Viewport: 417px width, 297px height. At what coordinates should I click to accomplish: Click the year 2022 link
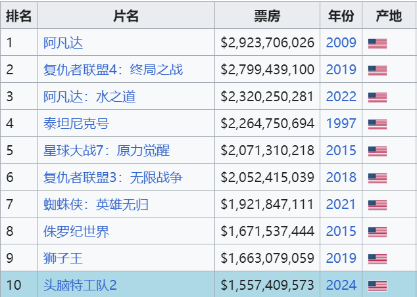pyautogui.click(x=341, y=97)
